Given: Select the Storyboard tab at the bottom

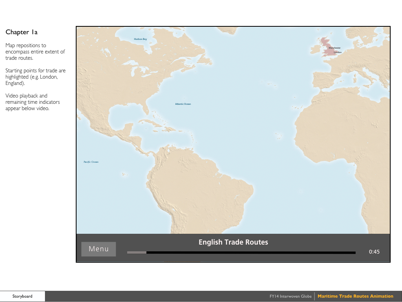Looking at the screenshot, I should 22,296.
